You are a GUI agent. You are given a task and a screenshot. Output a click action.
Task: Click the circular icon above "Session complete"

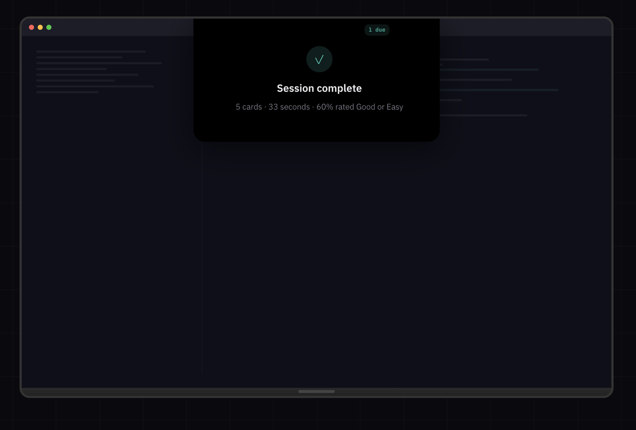pyautogui.click(x=319, y=59)
